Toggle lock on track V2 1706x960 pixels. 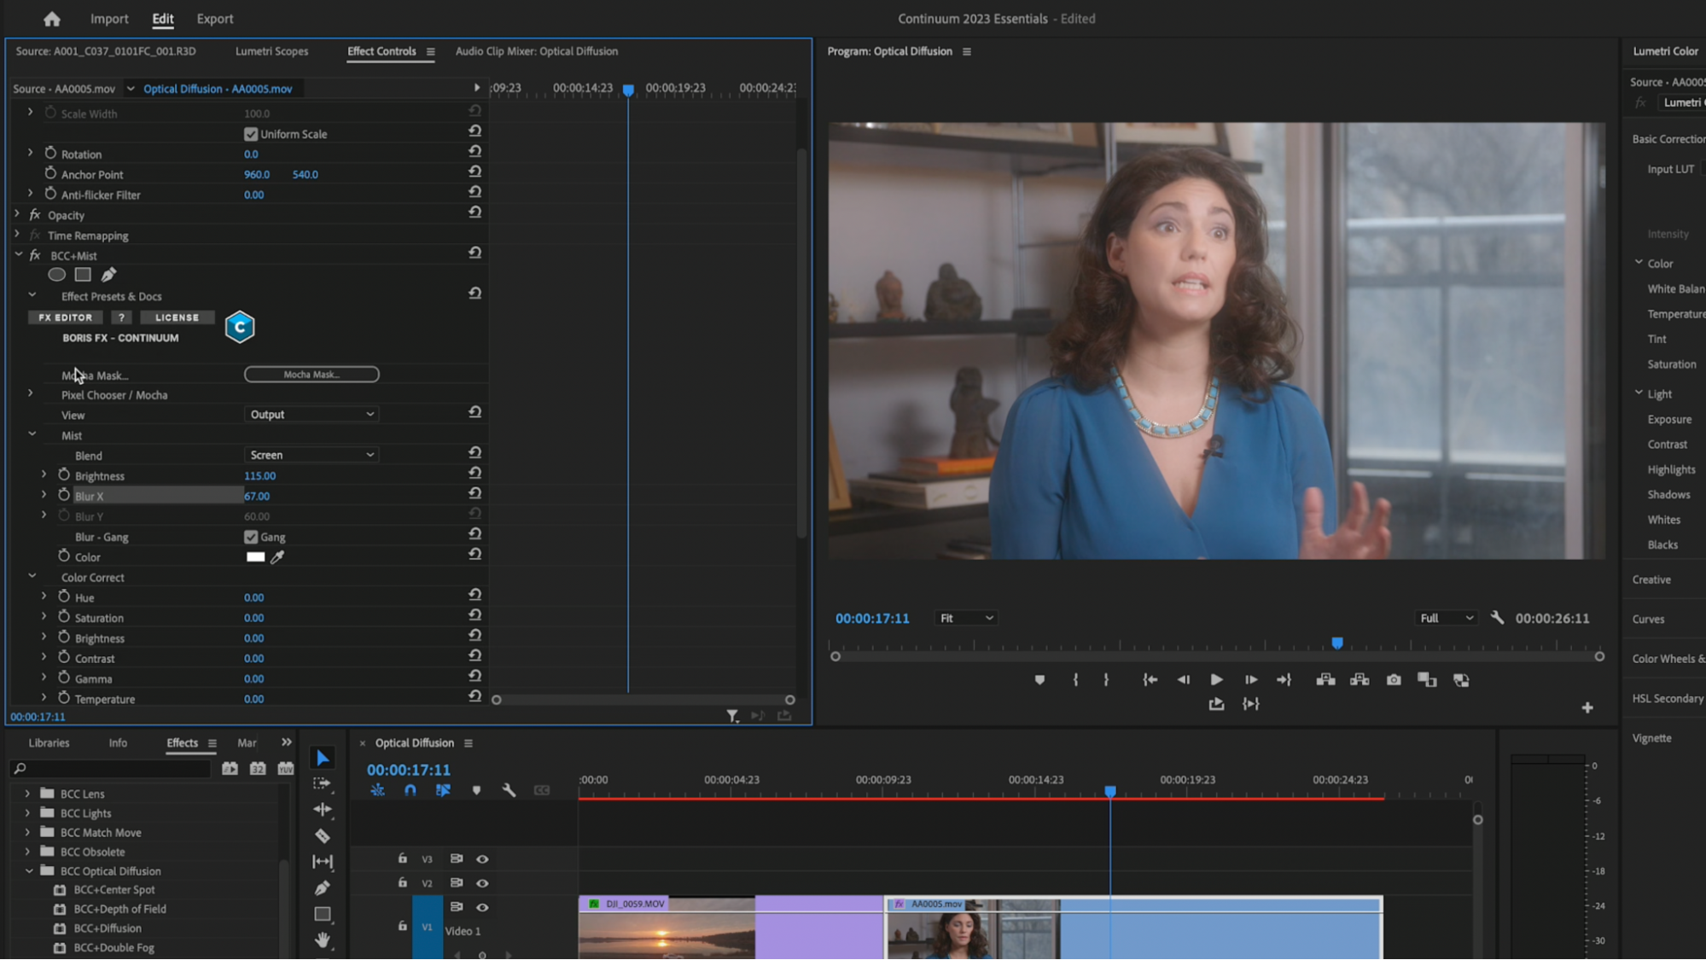click(403, 882)
